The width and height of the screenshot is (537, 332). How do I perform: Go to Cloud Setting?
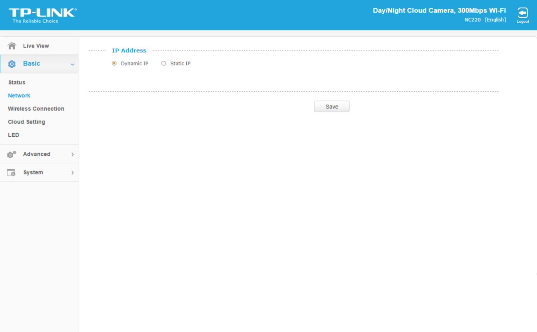click(26, 122)
